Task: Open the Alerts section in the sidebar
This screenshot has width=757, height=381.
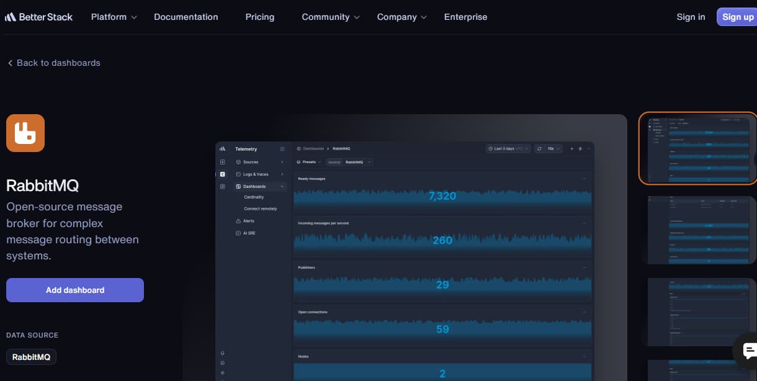Action: (x=248, y=221)
